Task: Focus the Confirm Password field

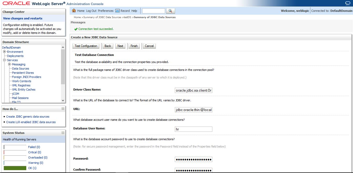Action: [193, 170]
